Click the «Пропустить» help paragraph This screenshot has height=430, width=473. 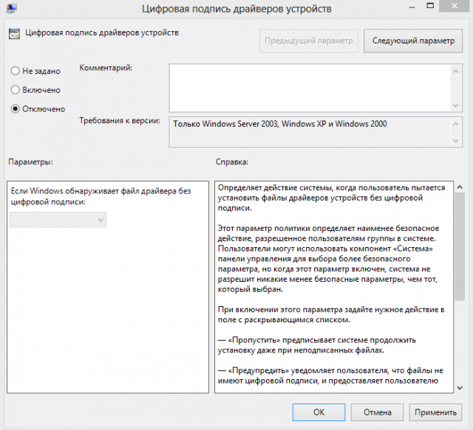point(317,345)
